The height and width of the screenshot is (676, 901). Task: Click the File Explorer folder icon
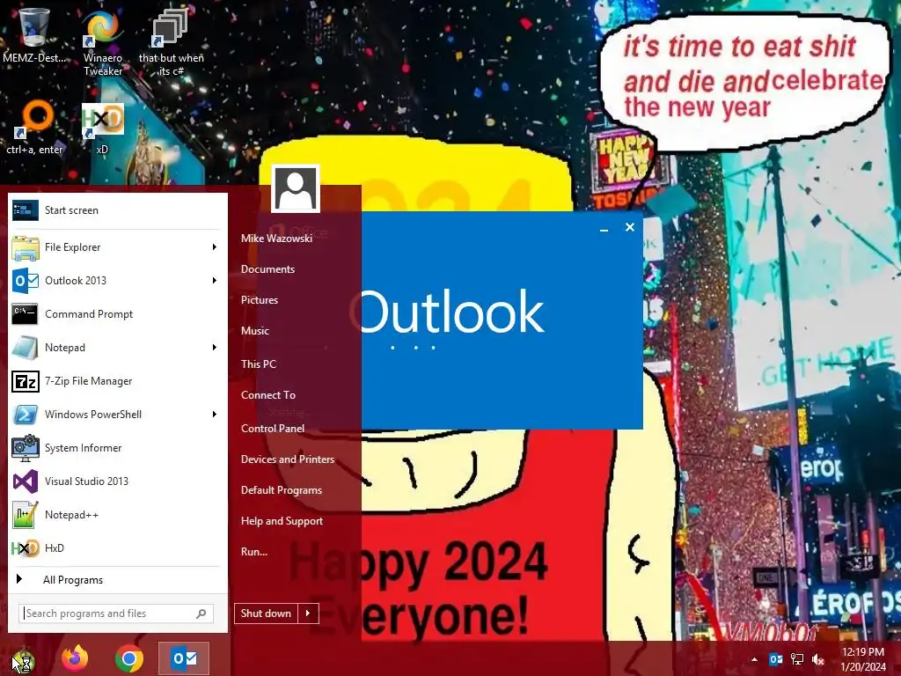[26, 247]
